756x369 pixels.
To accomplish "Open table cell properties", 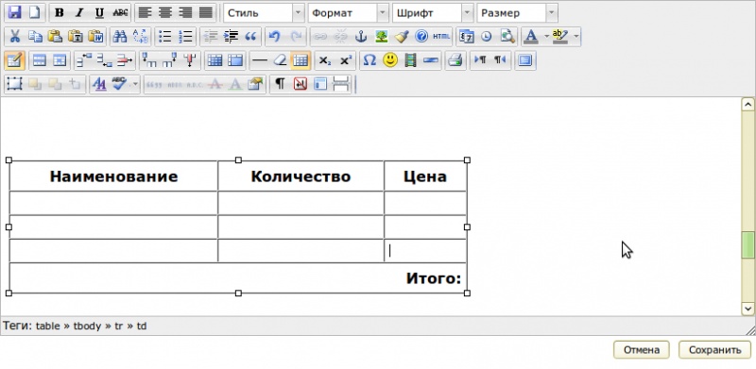I will pyautogui.click(x=60, y=60).
